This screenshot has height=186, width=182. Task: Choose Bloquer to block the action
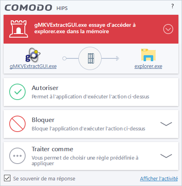[91, 124]
